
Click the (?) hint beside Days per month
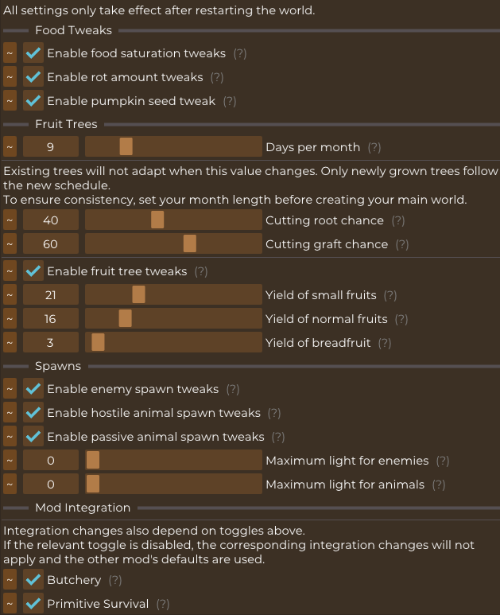pyautogui.click(x=374, y=147)
